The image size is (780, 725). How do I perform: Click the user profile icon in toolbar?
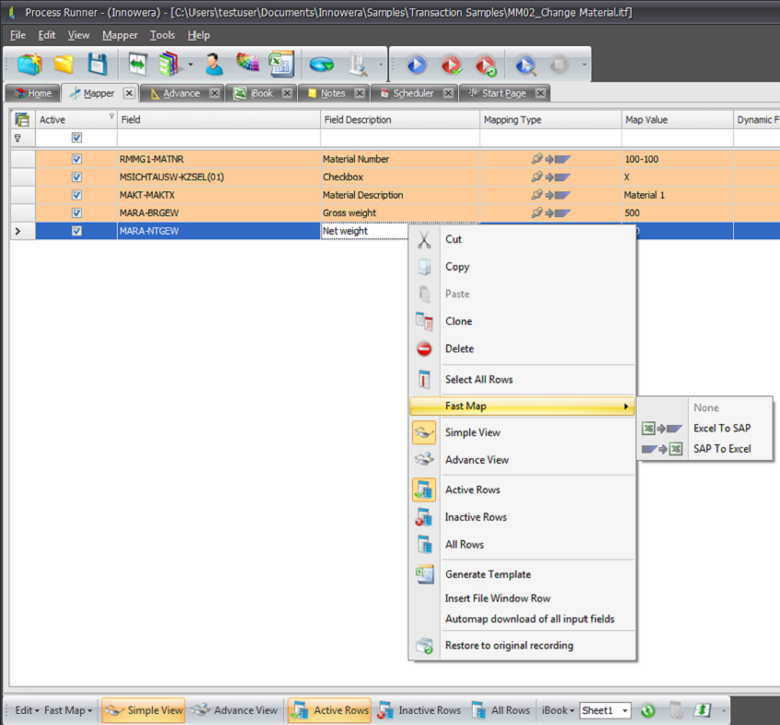click(214, 64)
